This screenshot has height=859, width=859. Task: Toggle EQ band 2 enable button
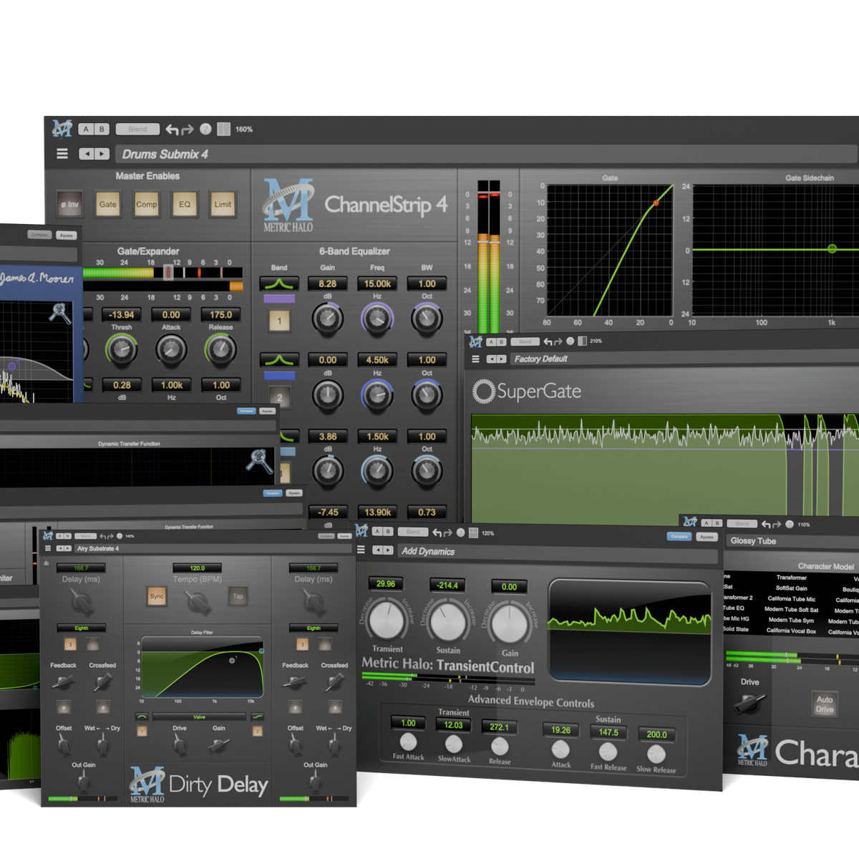tap(279, 397)
